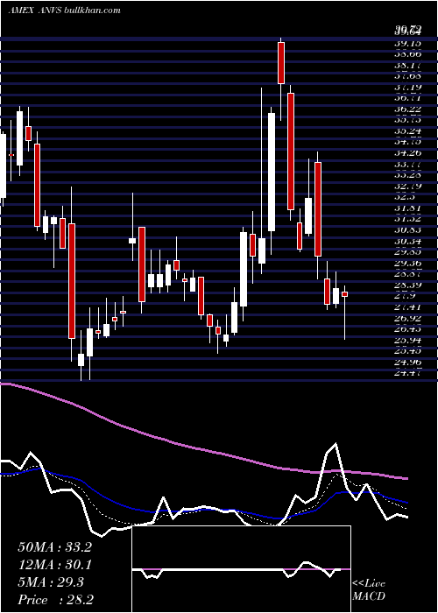Viewport: 438px width, 613px height.
Task: Click the 12MA : 30.1 readout
Action: (x=54, y=565)
